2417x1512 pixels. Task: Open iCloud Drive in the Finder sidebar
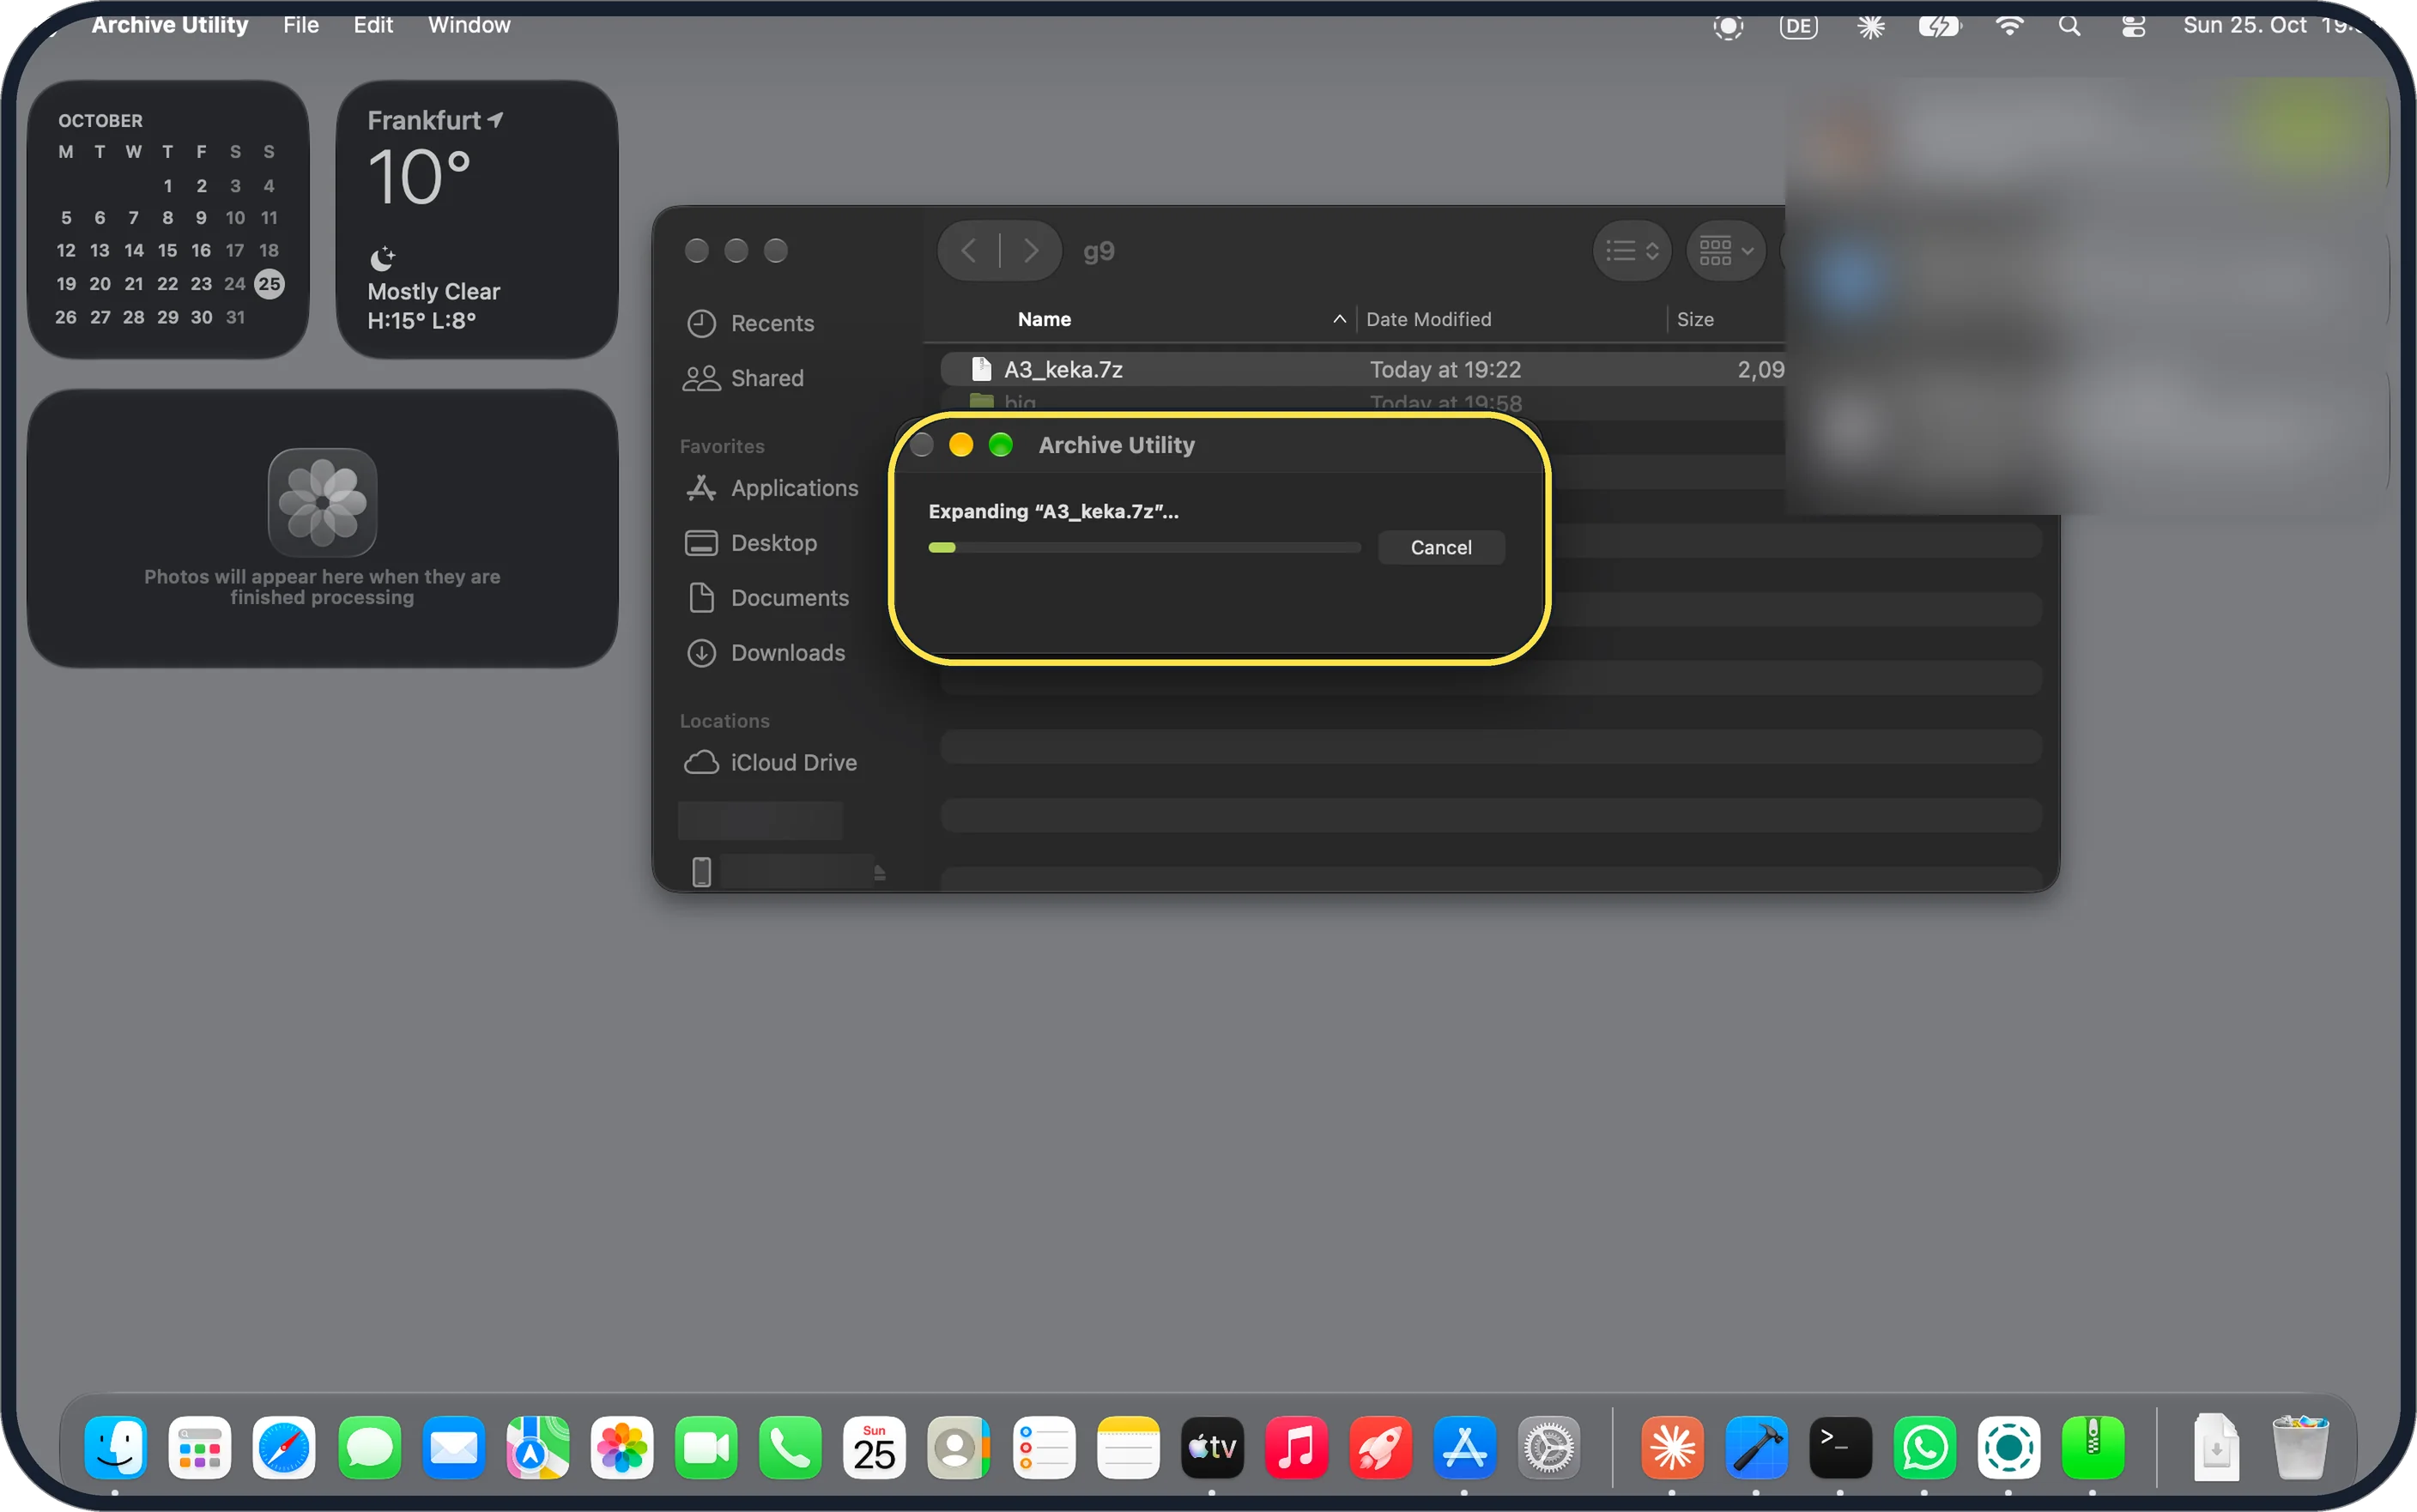point(772,763)
